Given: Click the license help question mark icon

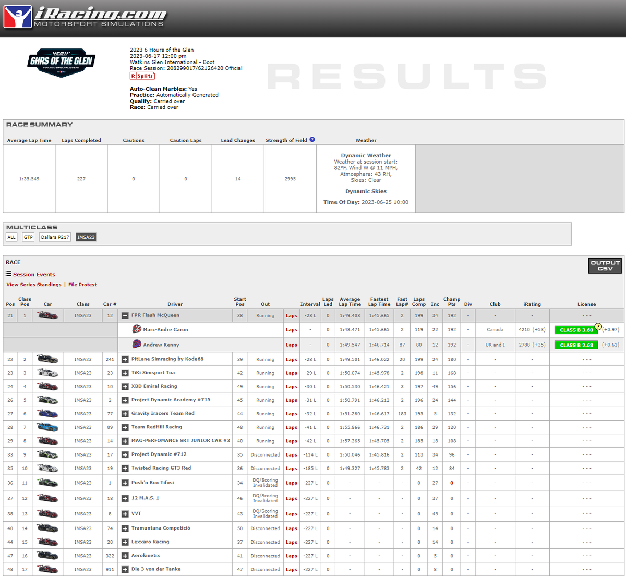Looking at the screenshot, I should click(598, 326).
